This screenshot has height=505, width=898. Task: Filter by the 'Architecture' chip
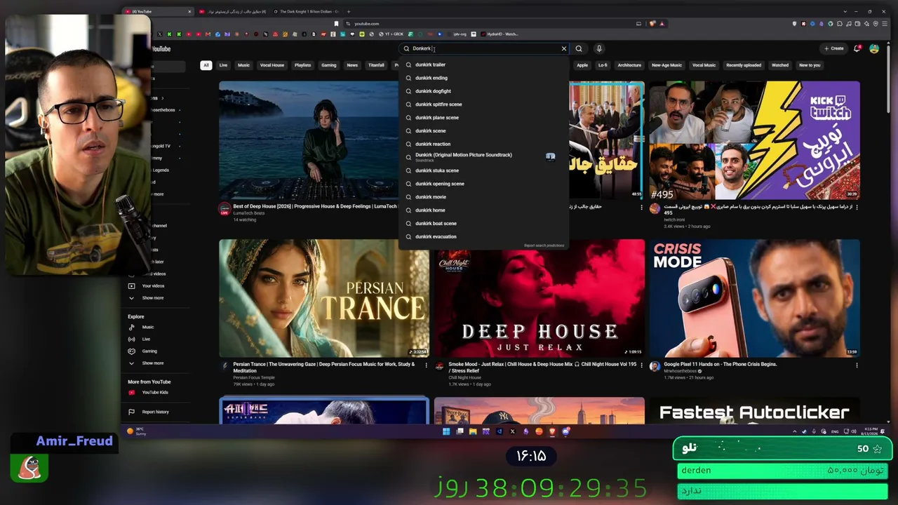[x=629, y=65]
